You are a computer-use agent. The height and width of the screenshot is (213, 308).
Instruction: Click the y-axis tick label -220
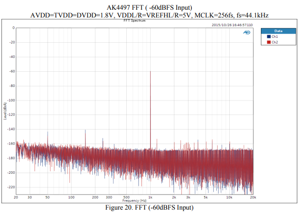pyautogui.click(x=11, y=187)
